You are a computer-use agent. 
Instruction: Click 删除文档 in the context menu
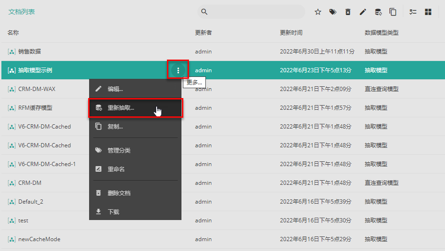click(x=119, y=193)
